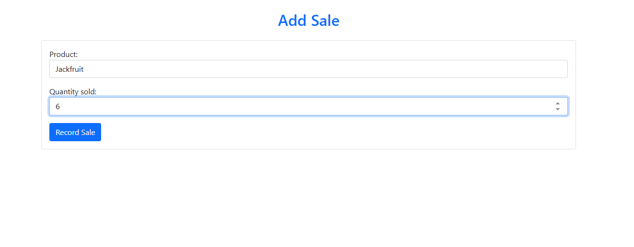Viewport: 634px width, 247px height.
Task: Select the Jackfruit product input box
Action: [x=309, y=69]
